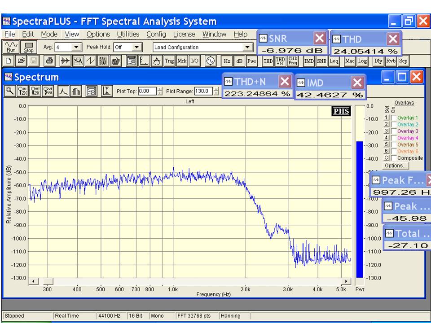
Task: Click the vertical autoscale icon in Spectrum
Action: click(107, 91)
